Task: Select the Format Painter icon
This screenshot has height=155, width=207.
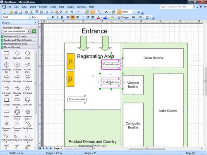Action: (66, 12)
